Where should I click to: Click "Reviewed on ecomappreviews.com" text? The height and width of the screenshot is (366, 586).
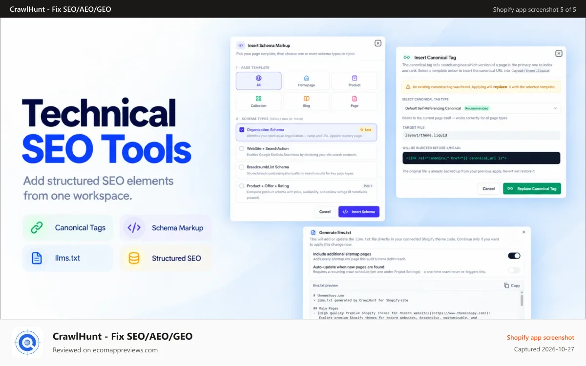(x=105, y=350)
